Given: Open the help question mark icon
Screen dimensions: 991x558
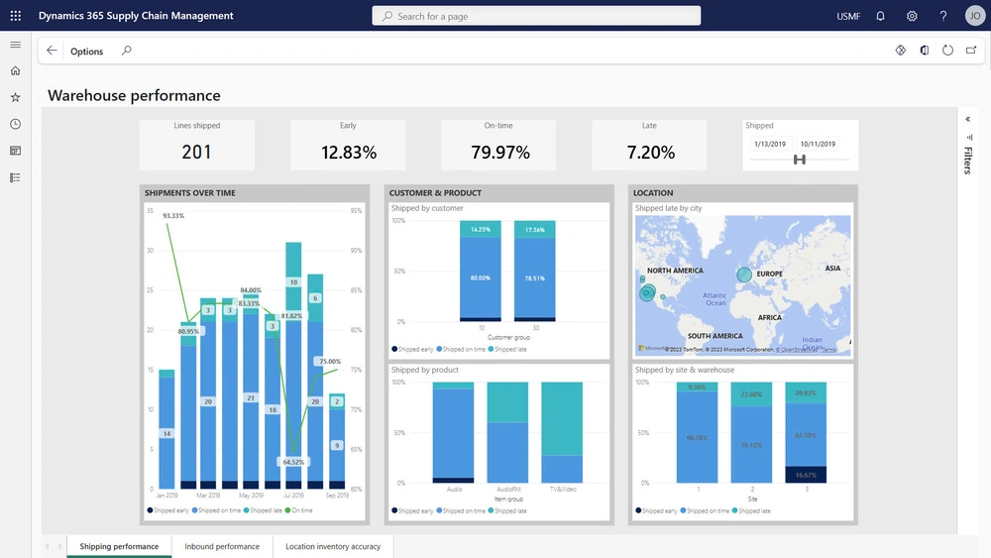Looking at the screenshot, I should (x=943, y=16).
